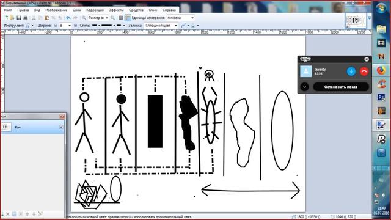Screen dimensions: 391x220
Task: Close the Layers panel
Action: [62, 116]
